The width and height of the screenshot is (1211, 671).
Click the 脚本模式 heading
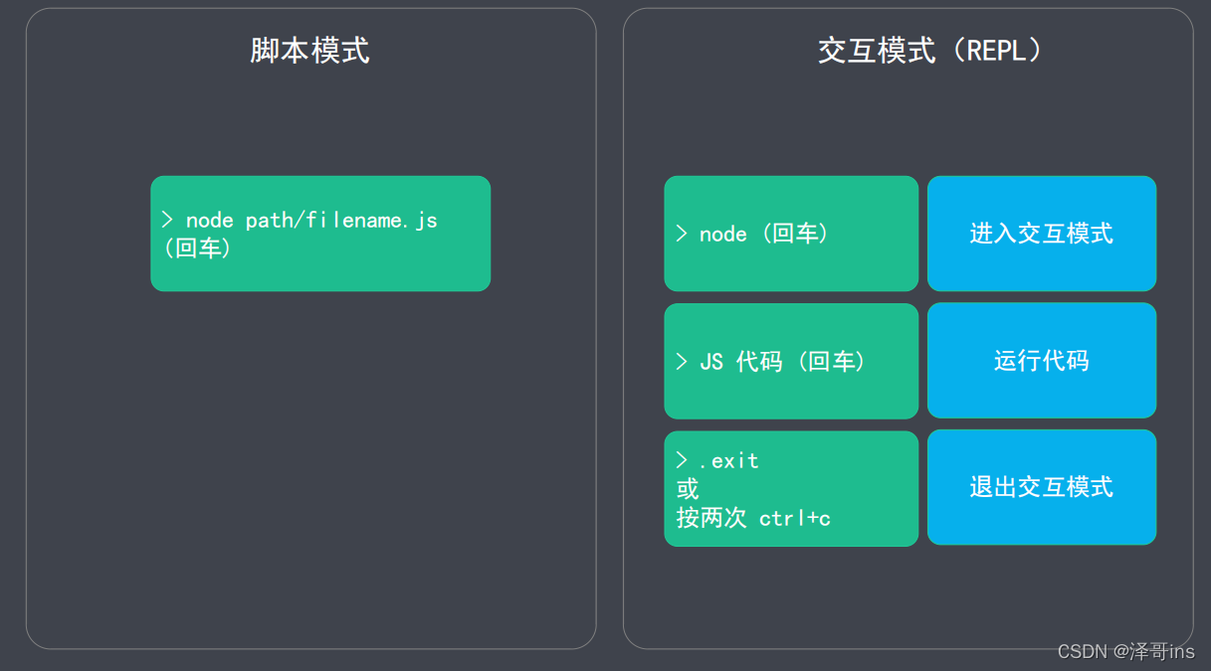[309, 51]
